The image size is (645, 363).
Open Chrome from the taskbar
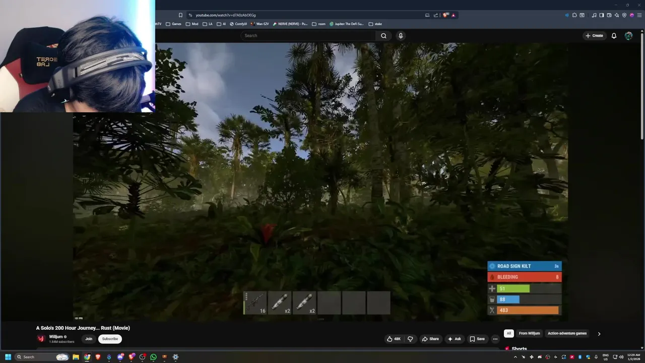[87, 357]
